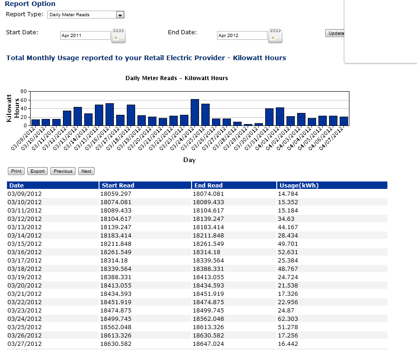The image size is (417, 350).
Task: Click the Print button
Action: click(16, 171)
